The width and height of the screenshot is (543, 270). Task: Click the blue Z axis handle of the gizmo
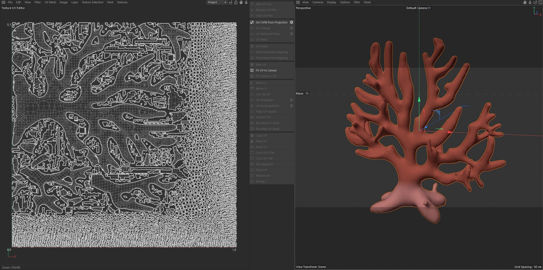[x=426, y=127]
